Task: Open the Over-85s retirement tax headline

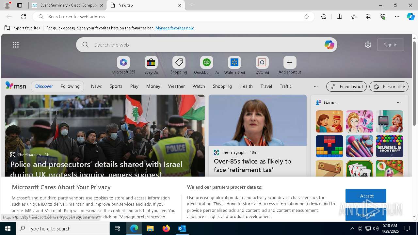Action: click(252, 165)
